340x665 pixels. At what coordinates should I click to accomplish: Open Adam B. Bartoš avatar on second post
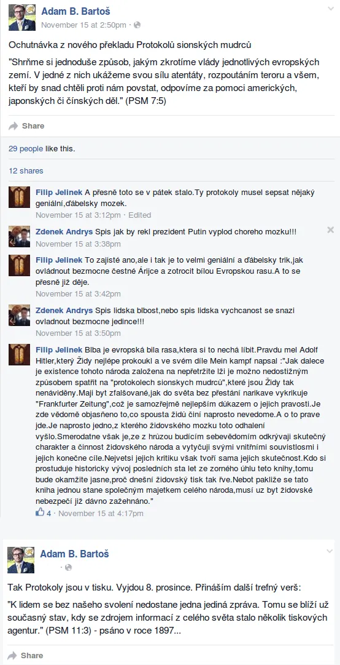tap(21, 560)
